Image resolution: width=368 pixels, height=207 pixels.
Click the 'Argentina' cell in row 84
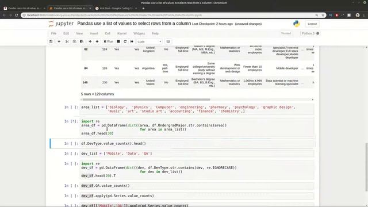click(x=148, y=68)
